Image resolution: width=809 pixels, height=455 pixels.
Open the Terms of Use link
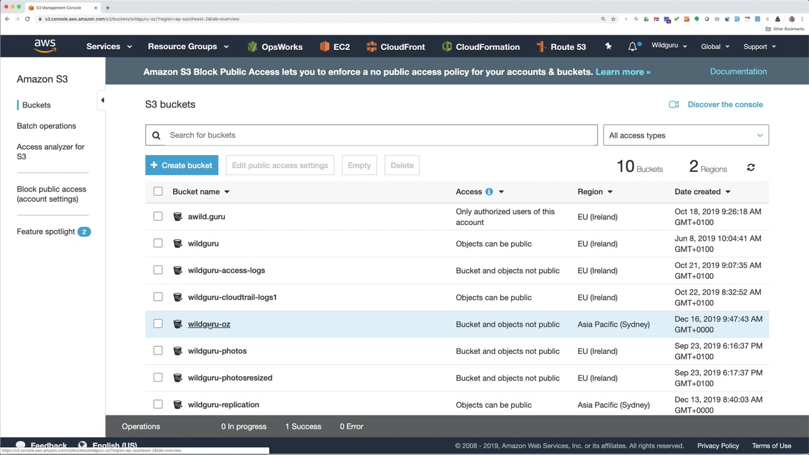[772, 446]
